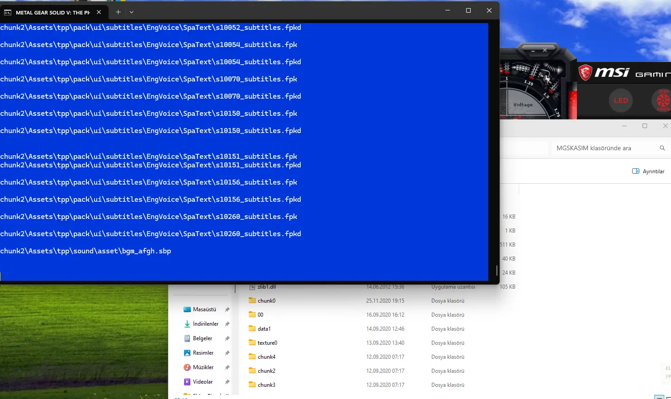Screen dimensions: 671x399
Task: Click the 16.09.2020 16:12 date of folder 00
Action: [x=385, y=315]
